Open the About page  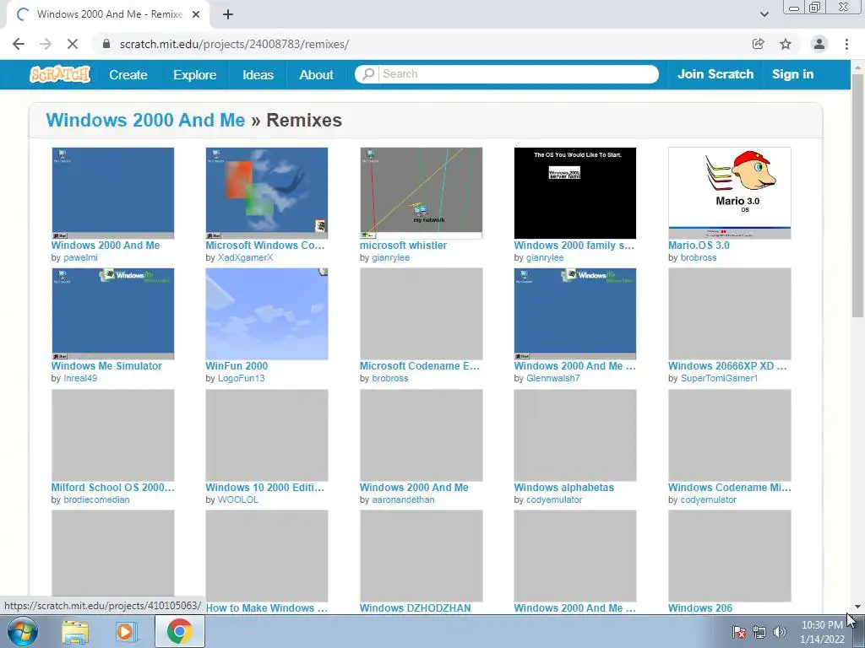tap(316, 74)
